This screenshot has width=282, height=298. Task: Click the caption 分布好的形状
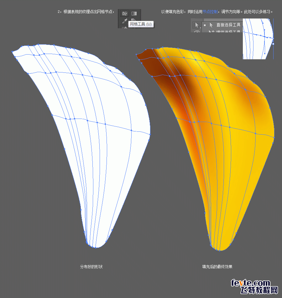(91, 267)
